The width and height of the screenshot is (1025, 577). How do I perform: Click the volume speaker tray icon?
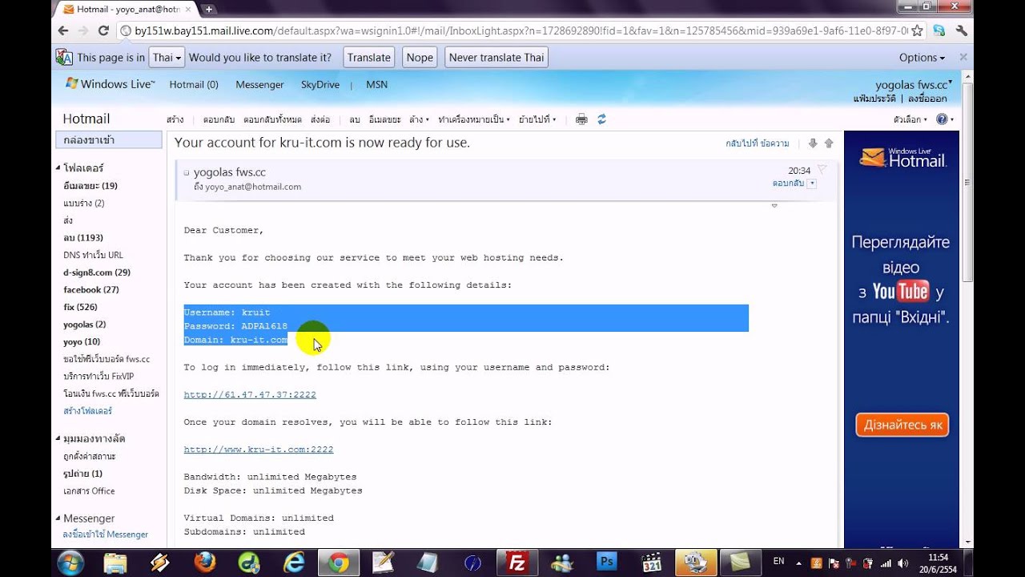pos(903,563)
